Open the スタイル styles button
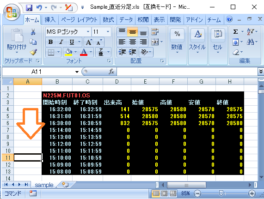The image size is (264, 199). tap(197, 41)
